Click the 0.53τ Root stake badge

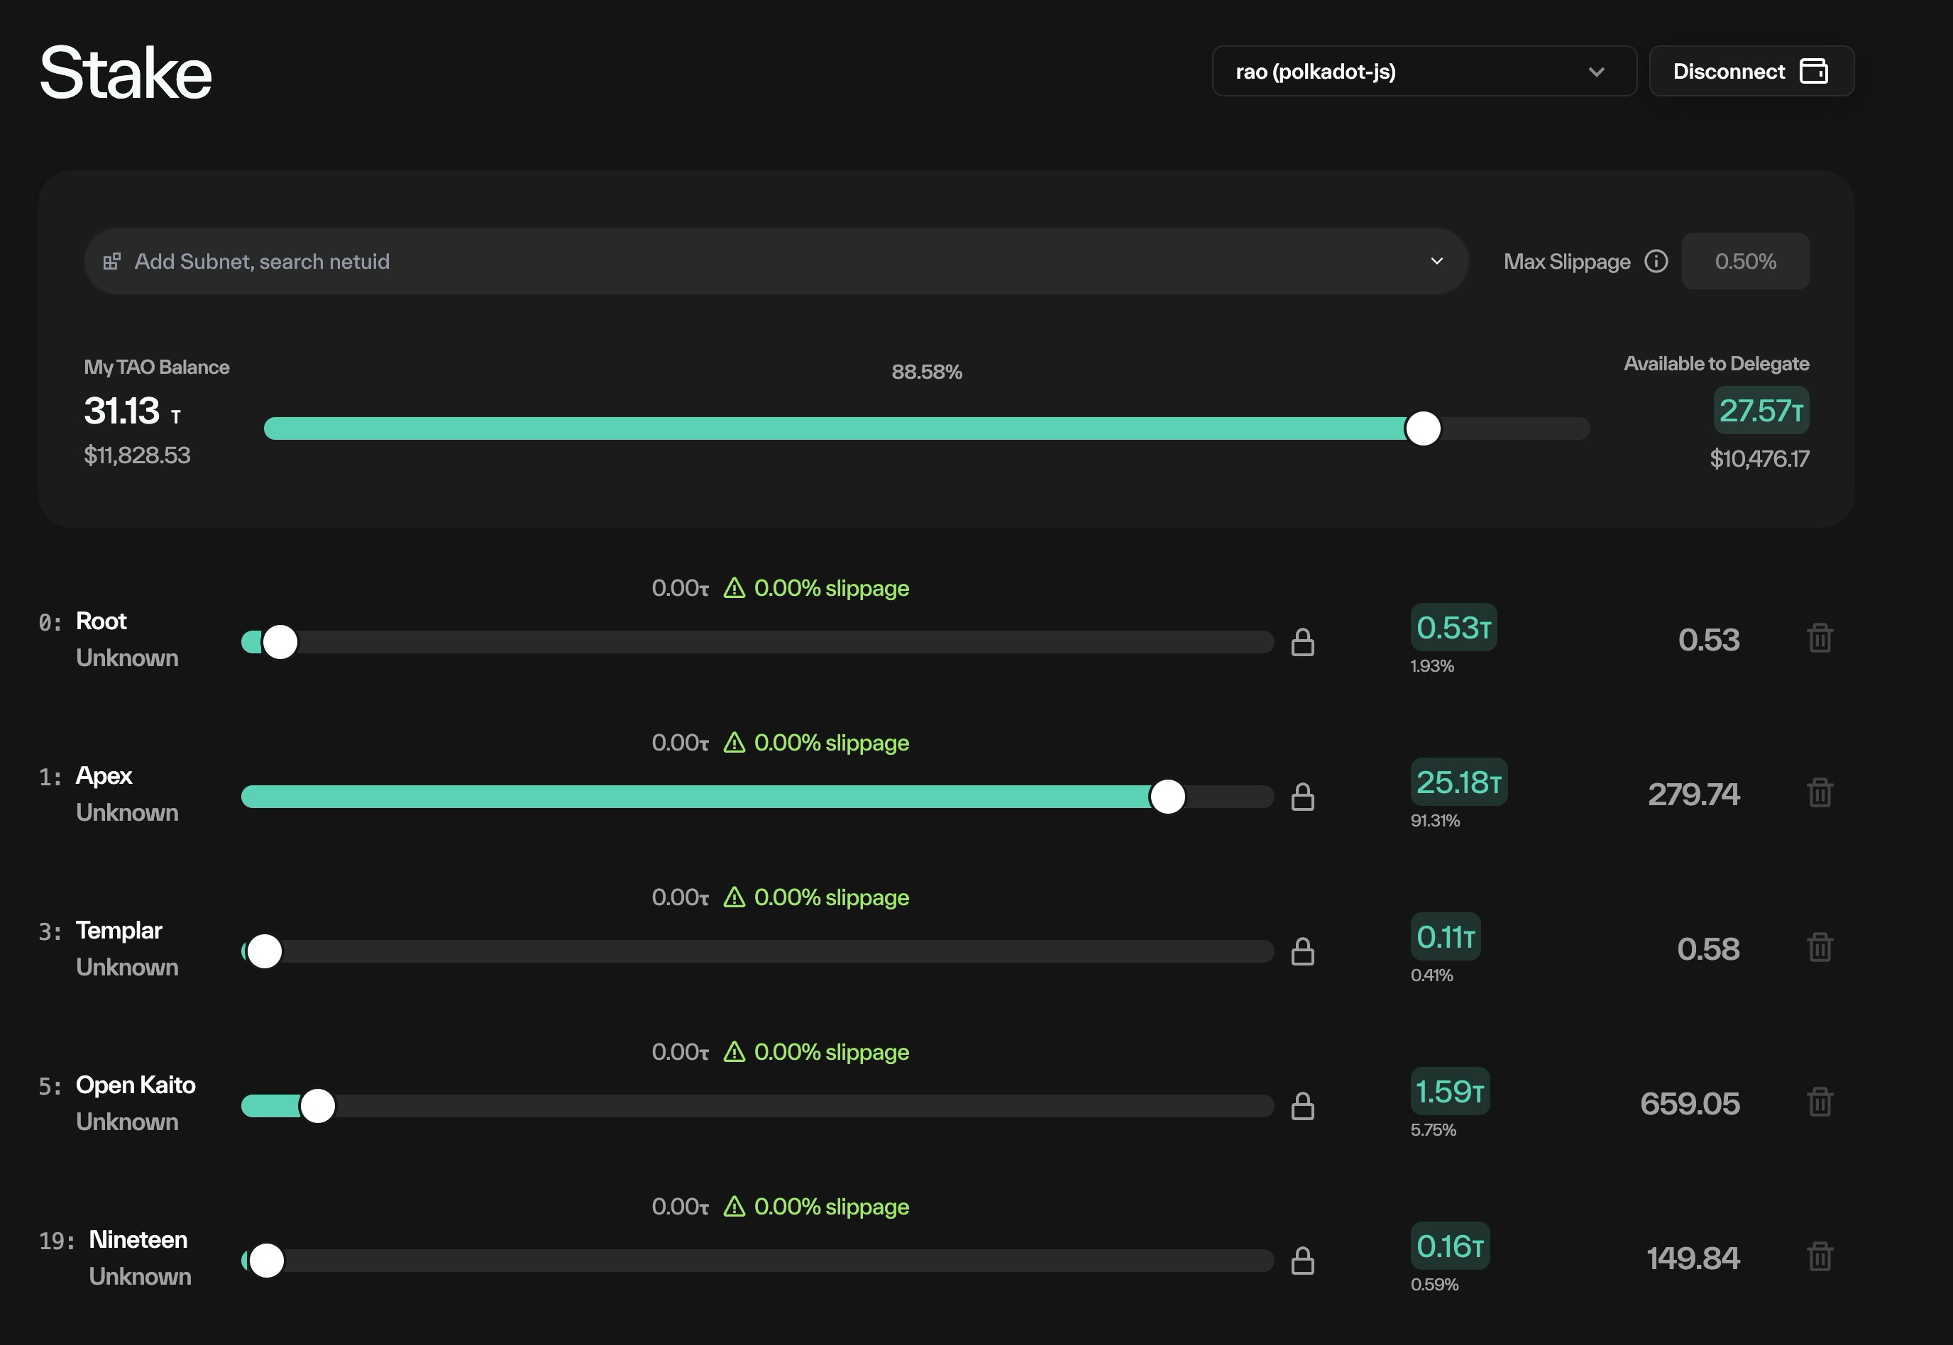click(x=1453, y=627)
